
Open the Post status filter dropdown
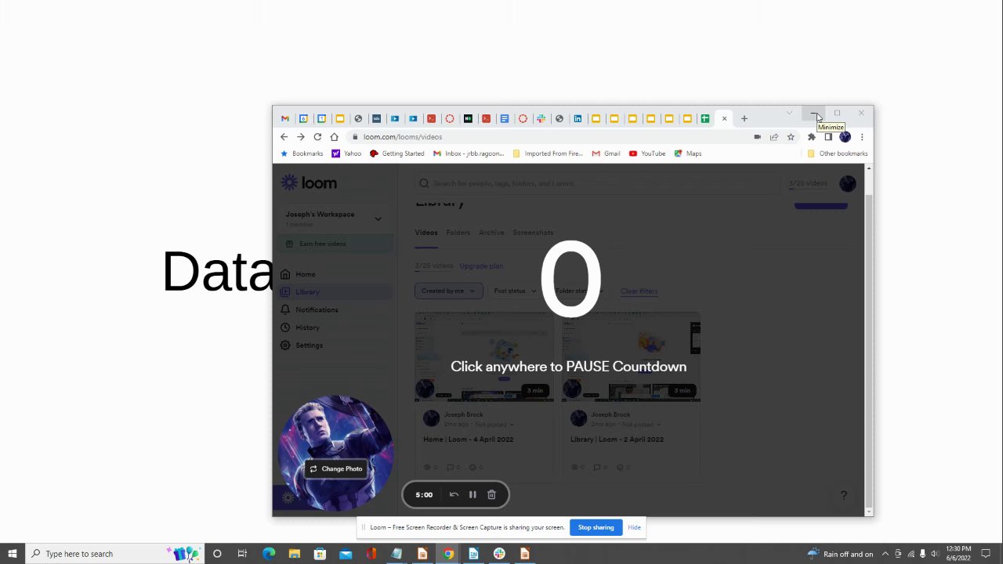[514, 291]
